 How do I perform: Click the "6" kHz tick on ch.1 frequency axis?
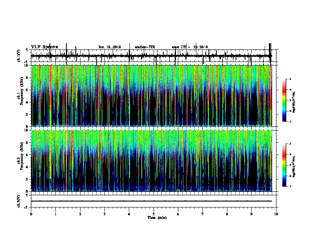coord(27,90)
